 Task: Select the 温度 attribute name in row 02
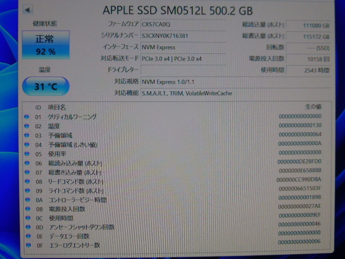(54, 126)
